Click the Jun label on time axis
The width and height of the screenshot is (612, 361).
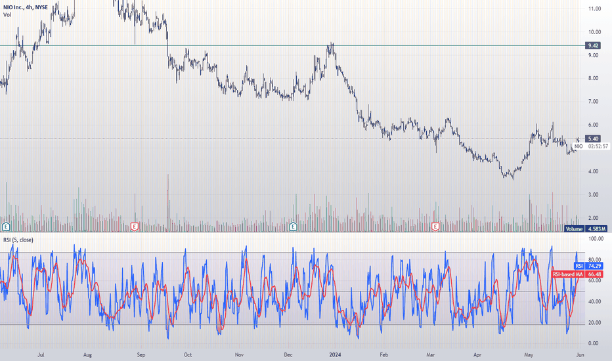click(580, 354)
